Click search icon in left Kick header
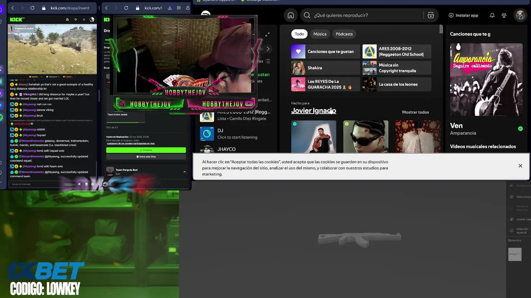Image resolution: width=531 pixels, height=298 pixels. [x=84, y=19]
